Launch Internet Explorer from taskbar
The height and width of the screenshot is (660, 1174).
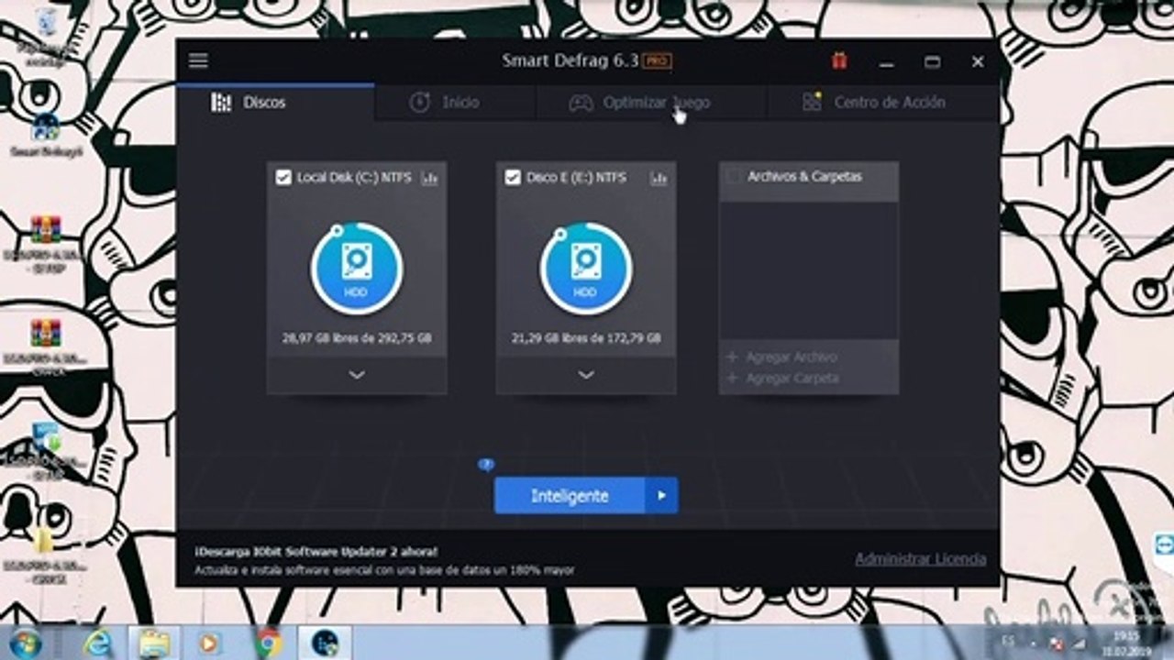coord(96,643)
